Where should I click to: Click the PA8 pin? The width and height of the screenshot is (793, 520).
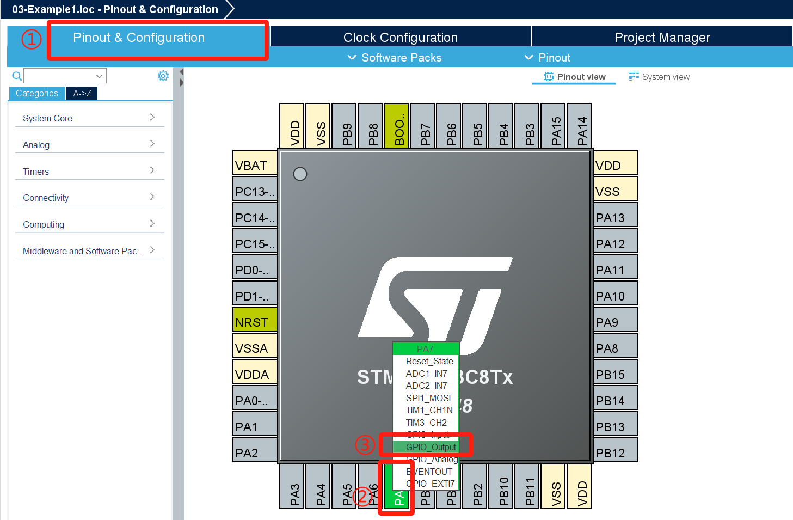616,346
